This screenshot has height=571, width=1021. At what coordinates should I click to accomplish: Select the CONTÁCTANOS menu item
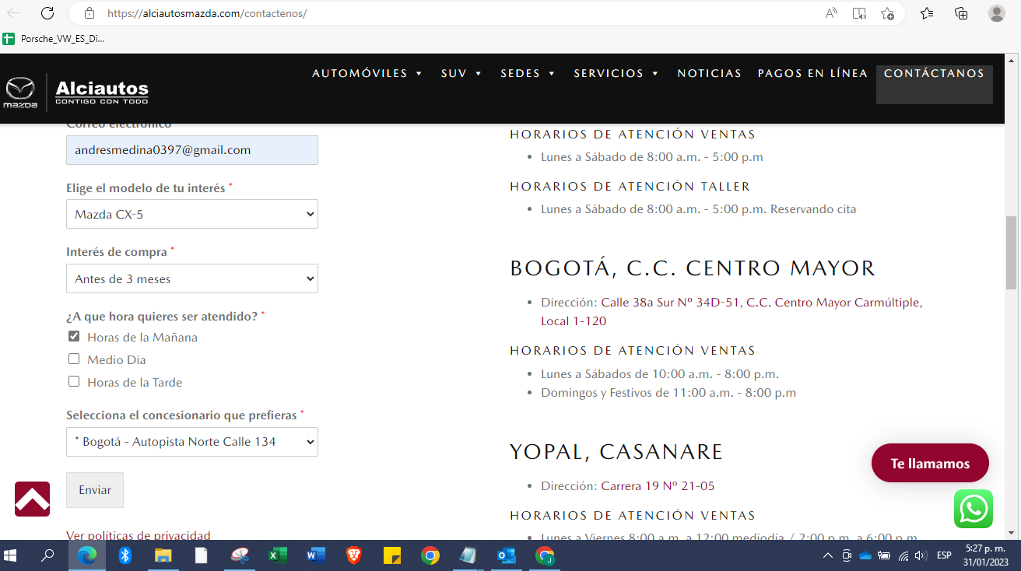pyautogui.click(x=934, y=84)
